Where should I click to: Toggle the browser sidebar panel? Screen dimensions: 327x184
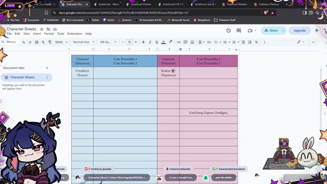(x=305, y=13)
